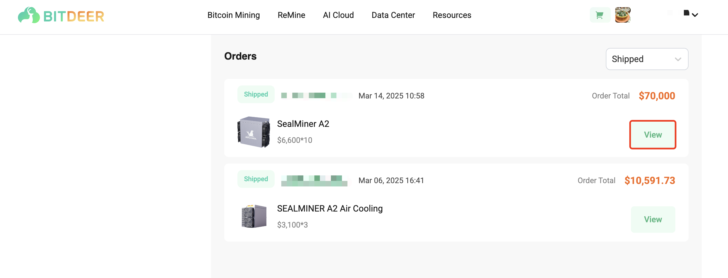728x278 pixels.
Task: Open the Bitcoin Mining menu
Action: (x=234, y=15)
